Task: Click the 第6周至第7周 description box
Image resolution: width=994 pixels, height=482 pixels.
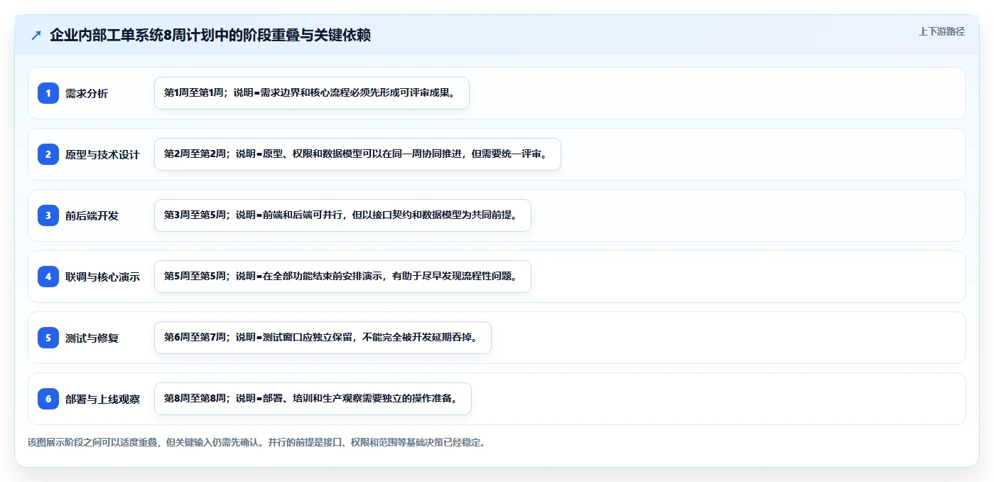Action: 323,338
